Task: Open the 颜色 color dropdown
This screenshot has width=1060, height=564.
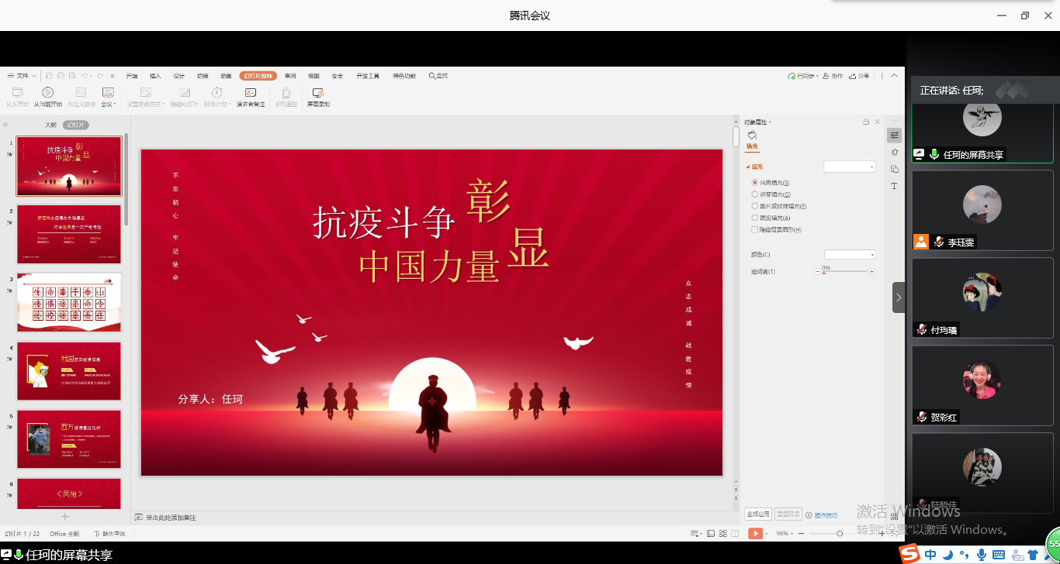Action: tap(850, 254)
